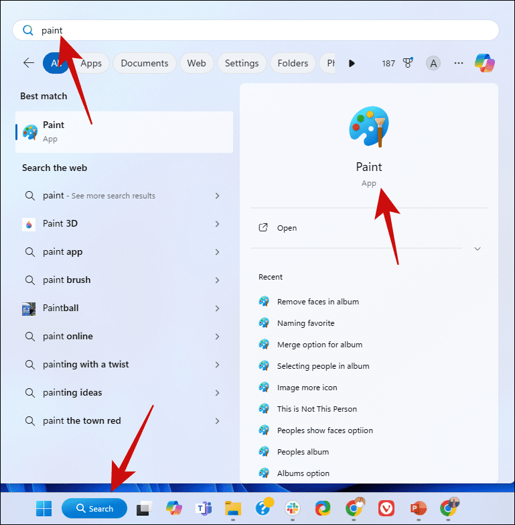Viewport: 515px width, 525px height.
Task: Open Task View from the taskbar
Action: coord(143,508)
